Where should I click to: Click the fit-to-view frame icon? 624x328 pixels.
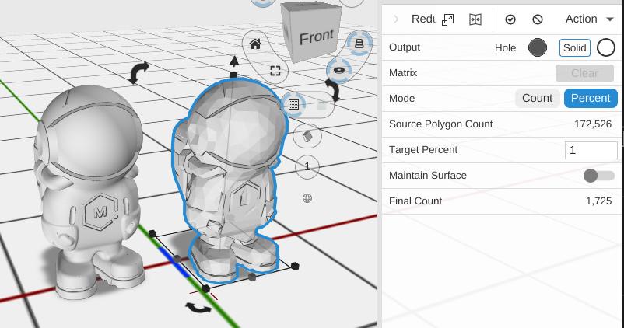275,71
